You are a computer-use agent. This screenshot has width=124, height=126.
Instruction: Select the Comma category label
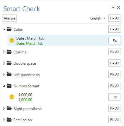click(x=20, y=52)
